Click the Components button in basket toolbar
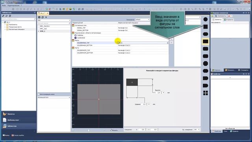The image size is (252, 142). click(x=220, y=16)
